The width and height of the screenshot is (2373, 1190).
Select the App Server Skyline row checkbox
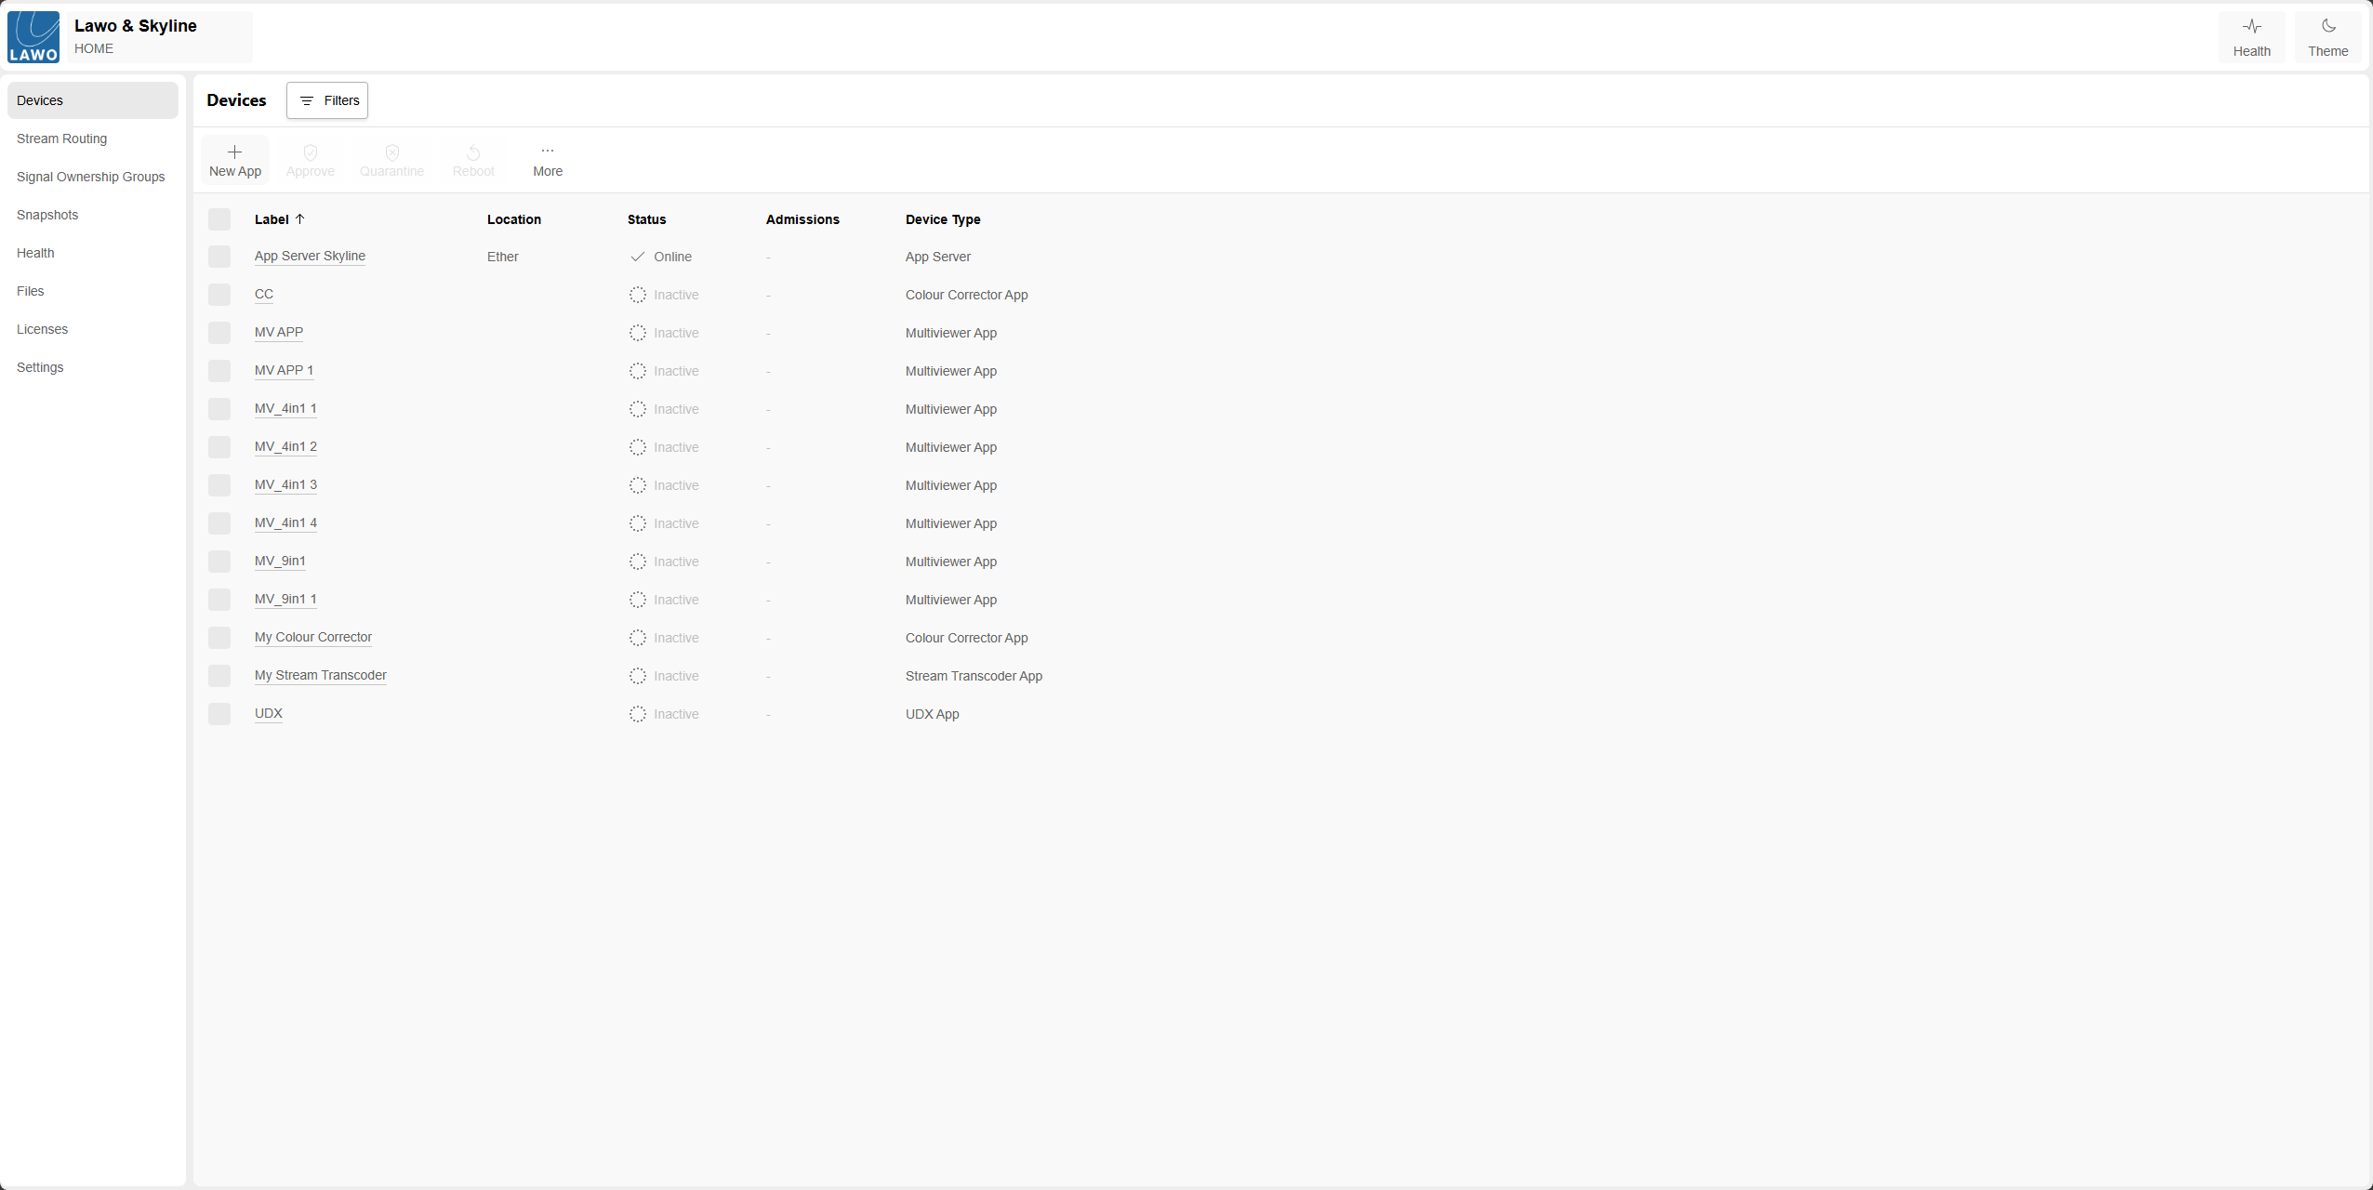pyautogui.click(x=219, y=257)
